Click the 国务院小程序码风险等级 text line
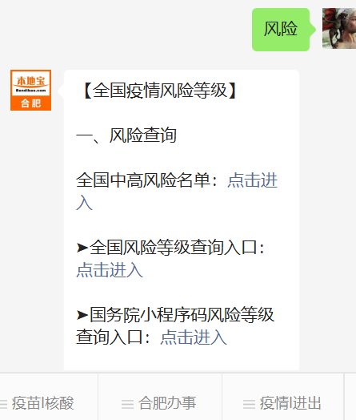The image size is (356, 420). 182,315
